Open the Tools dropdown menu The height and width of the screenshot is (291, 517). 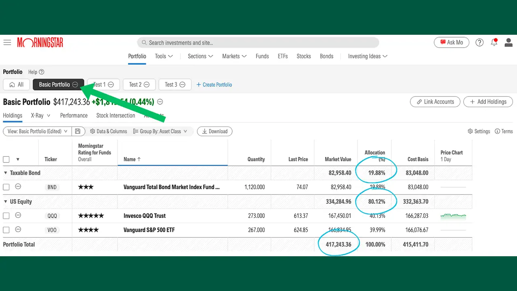pyautogui.click(x=164, y=56)
